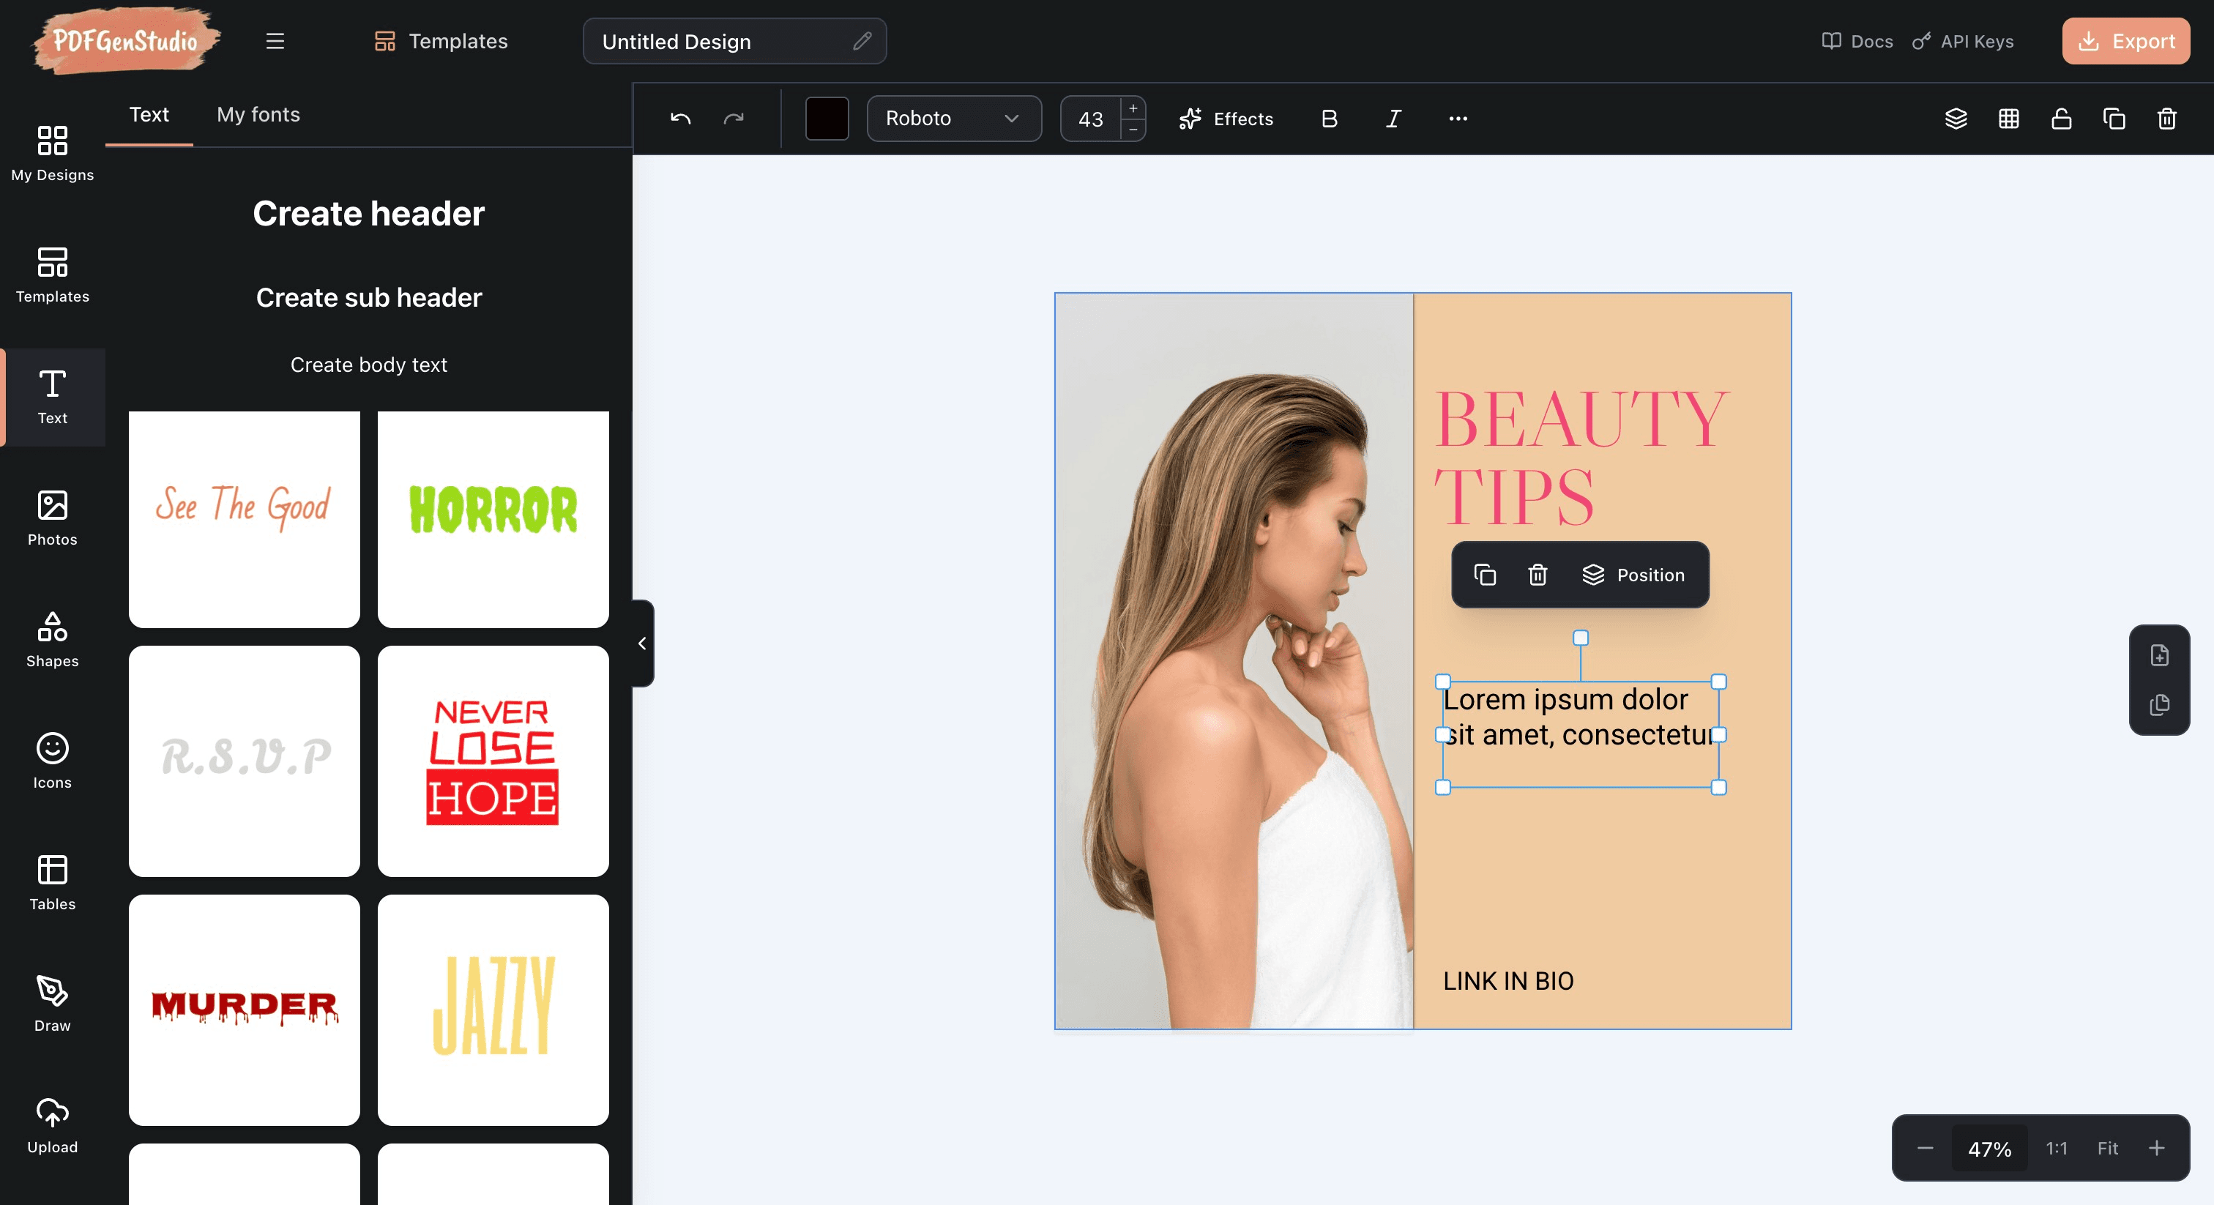The height and width of the screenshot is (1205, 2214).
Task: Collapse the text panel with the chevron
Action: (641, 643)
